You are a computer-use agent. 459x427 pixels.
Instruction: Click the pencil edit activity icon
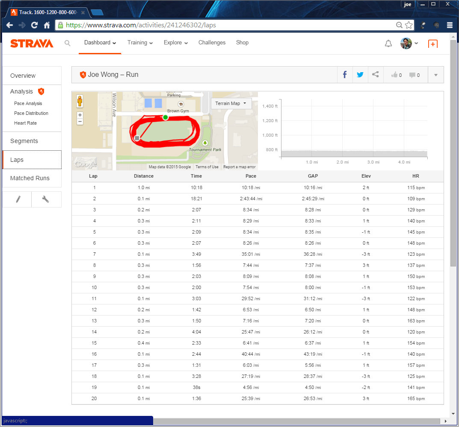pyautogui.click(x=18, y=199)
